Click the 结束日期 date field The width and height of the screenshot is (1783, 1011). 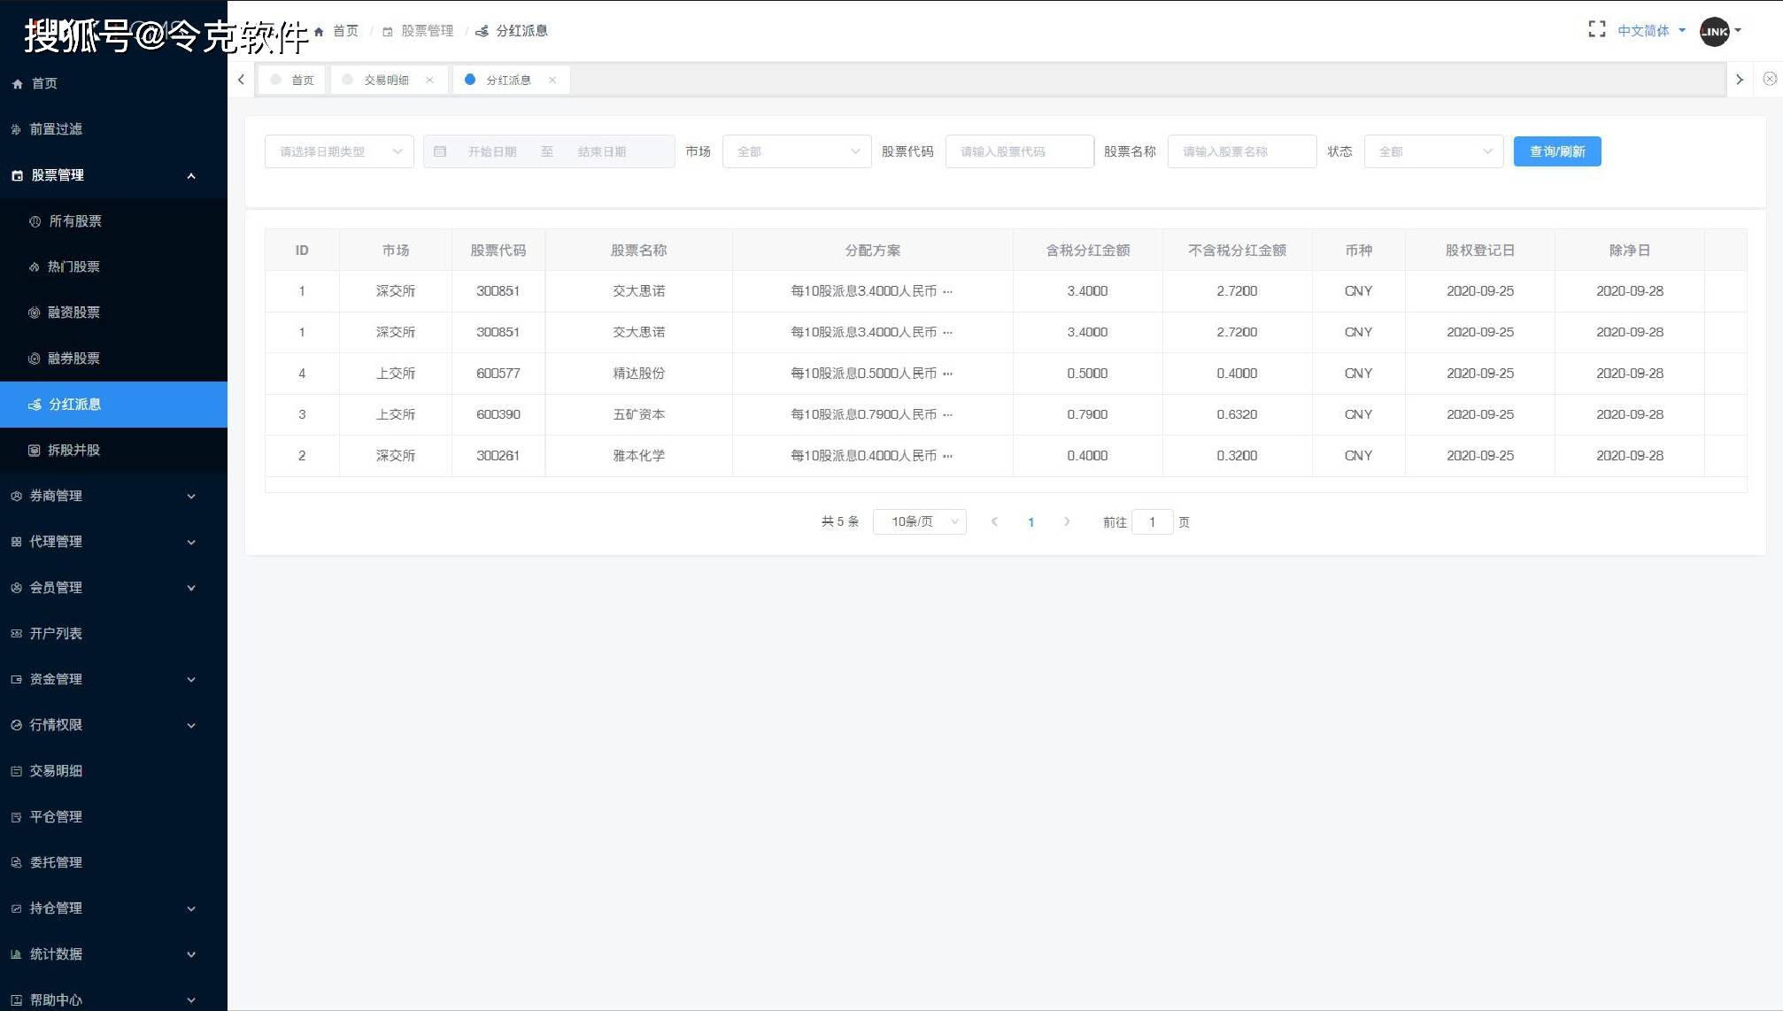click(602, 151)
